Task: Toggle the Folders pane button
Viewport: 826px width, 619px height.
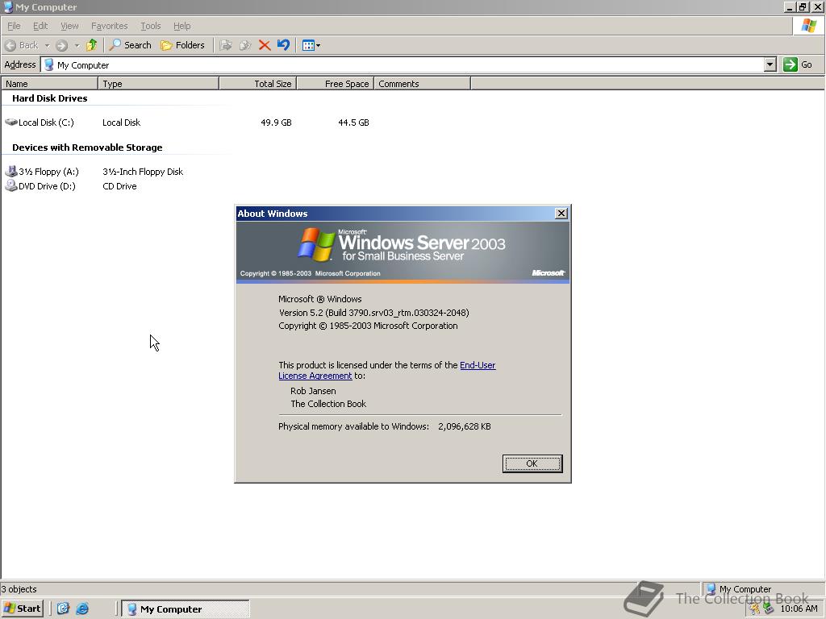Action: click(182, 45)
